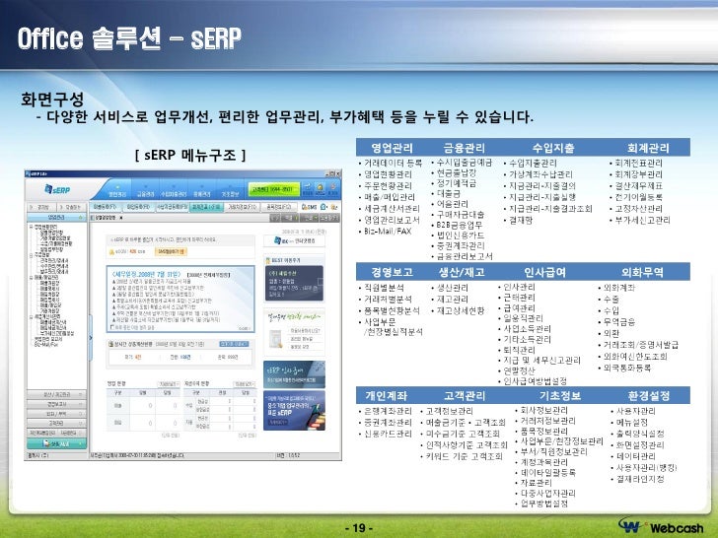Screen dimensions: 718x538
Task: Open the dropdown above 자금수지 현황 table
Action: click(244, 384)
